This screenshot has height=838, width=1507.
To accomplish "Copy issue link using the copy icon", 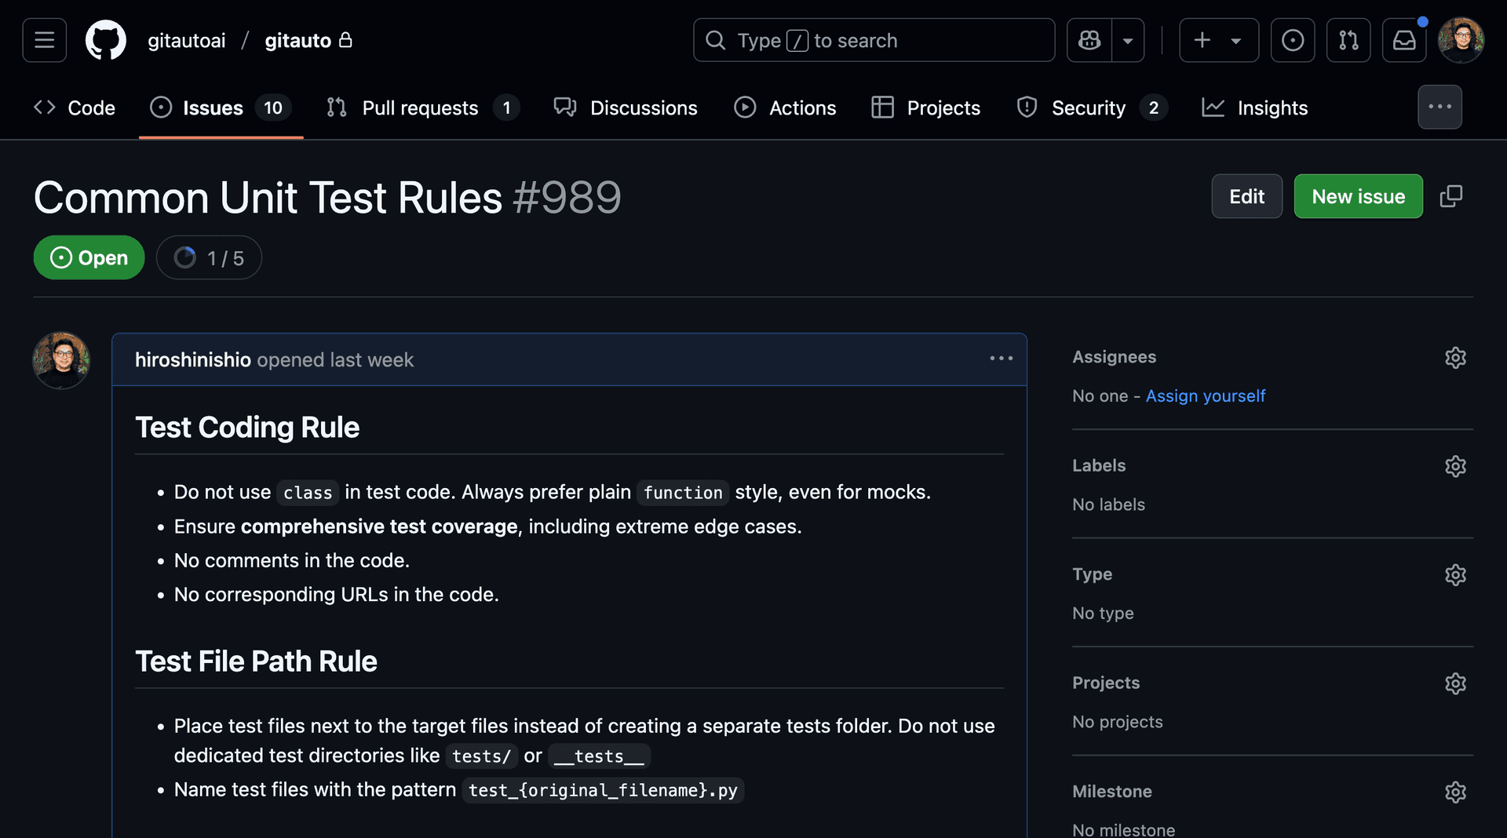I will click(x=1451, y=196).
